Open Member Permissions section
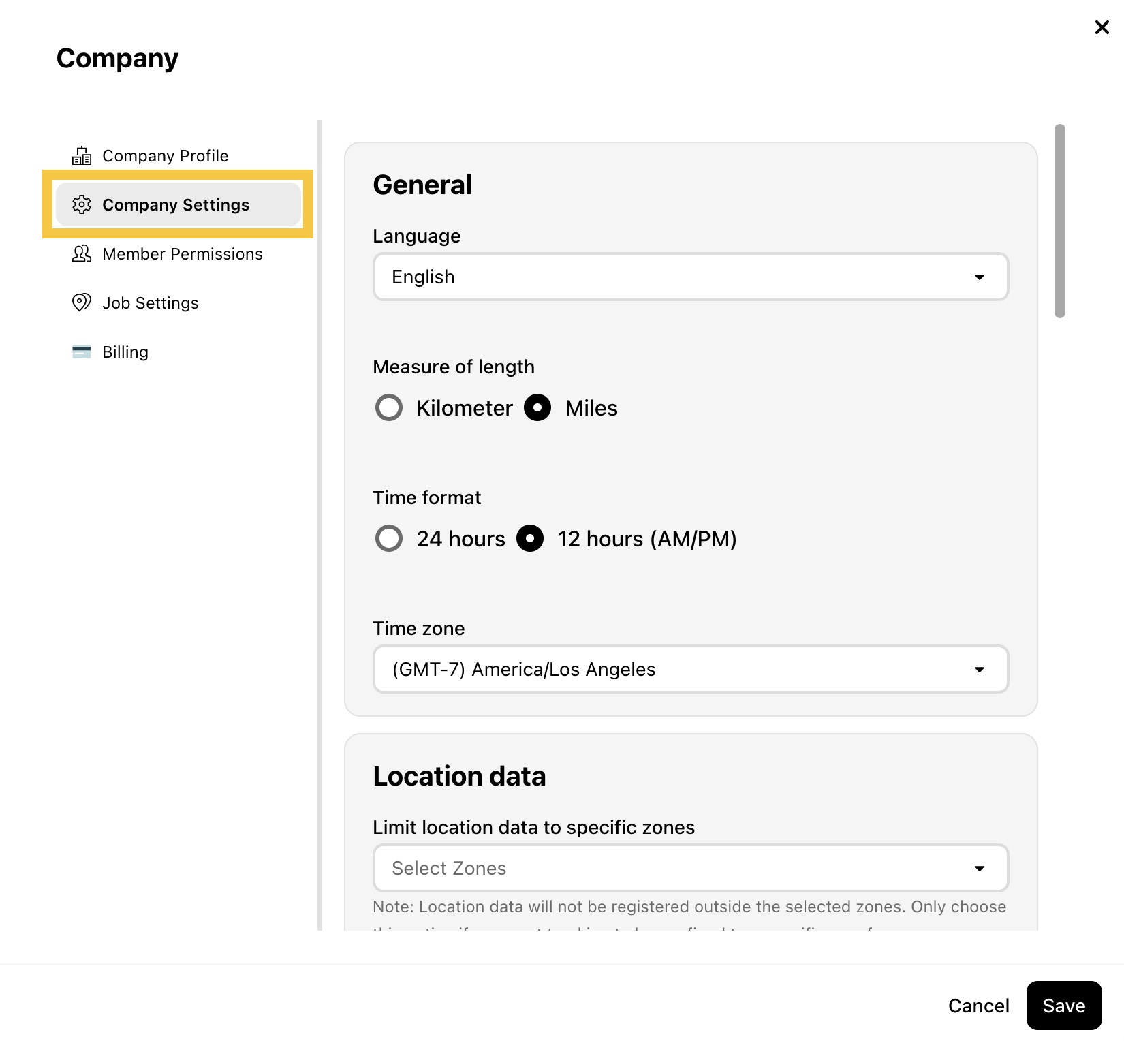Viewport: 1124px width, 1041px height. point(177,254)
